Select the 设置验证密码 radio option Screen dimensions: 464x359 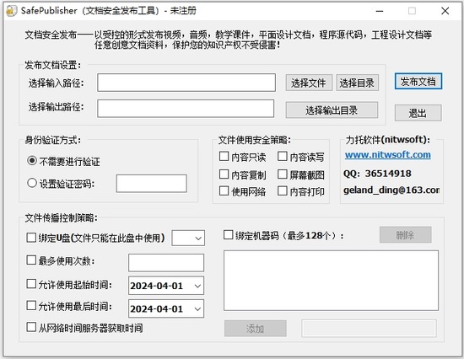[x=32, y=183]
